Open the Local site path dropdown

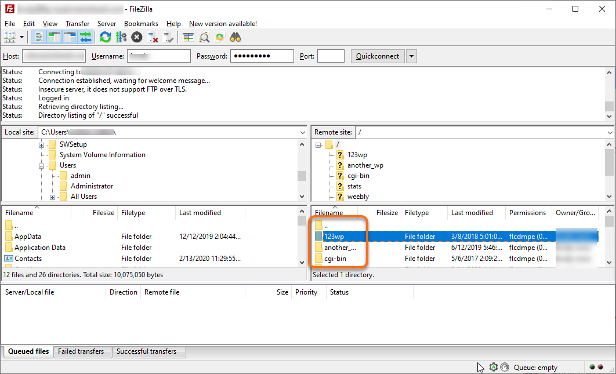(x=302, y=132)
